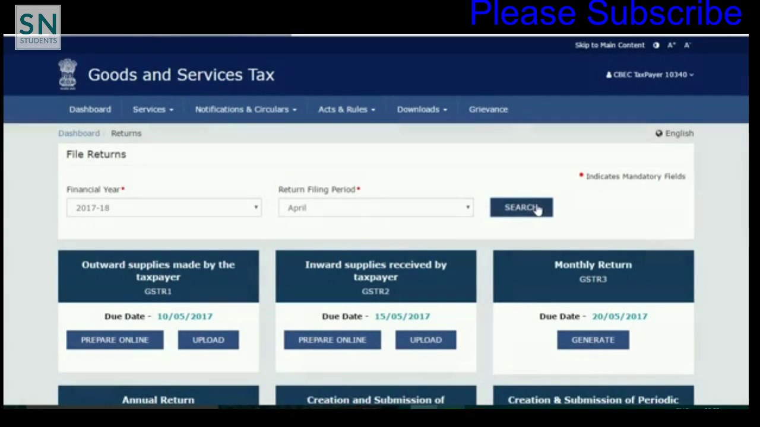Click the File Returns heading

pyautogui.click(x=96, y=154)
